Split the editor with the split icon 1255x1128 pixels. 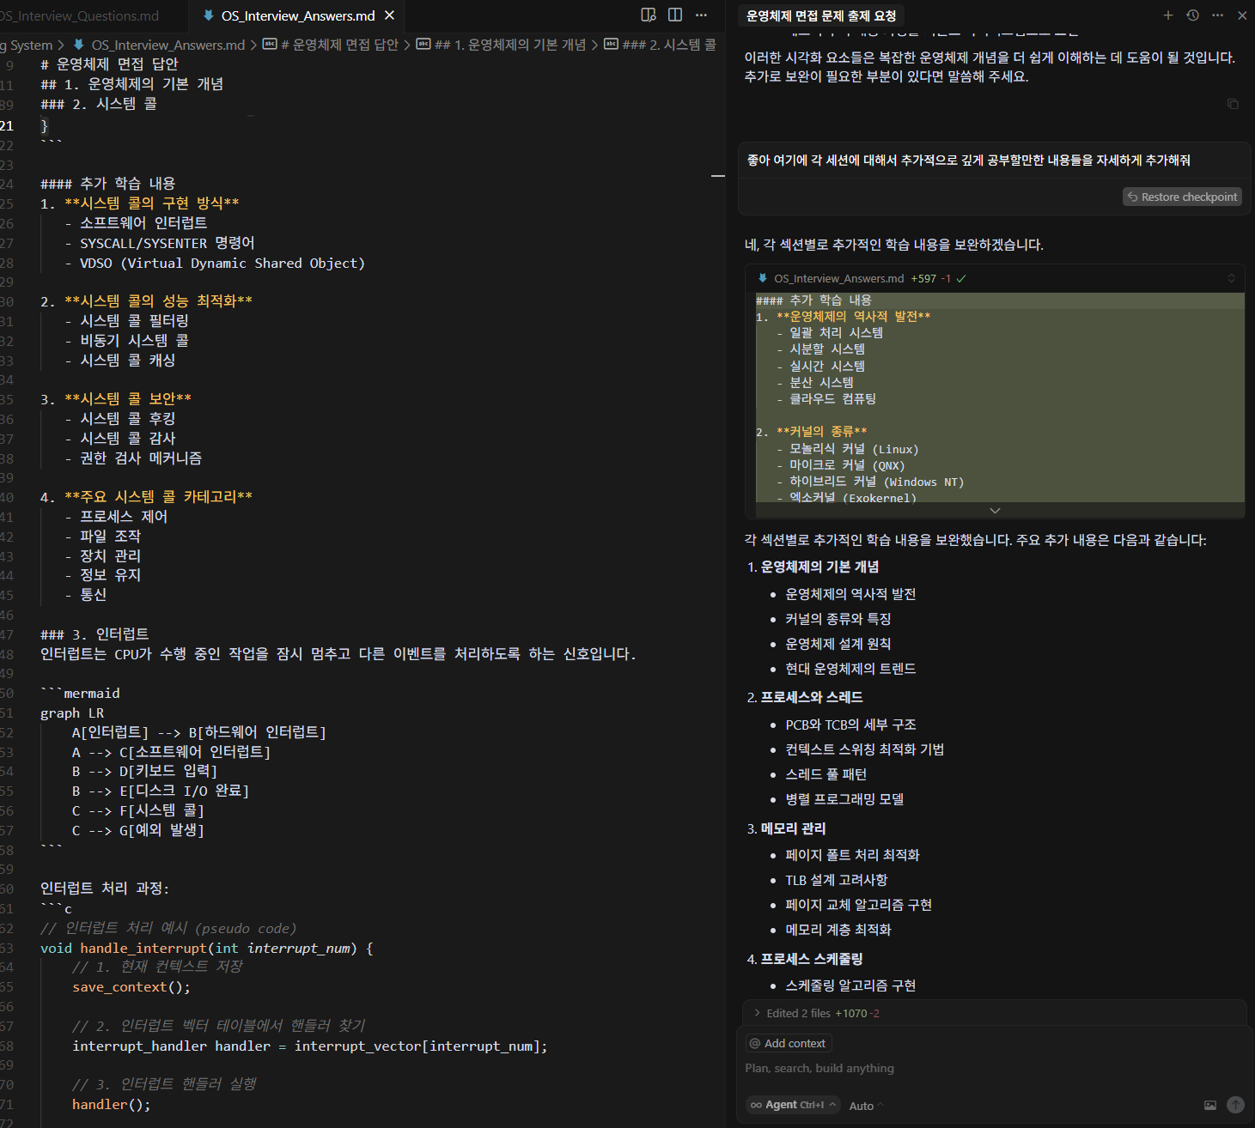(x=675, y=15)
